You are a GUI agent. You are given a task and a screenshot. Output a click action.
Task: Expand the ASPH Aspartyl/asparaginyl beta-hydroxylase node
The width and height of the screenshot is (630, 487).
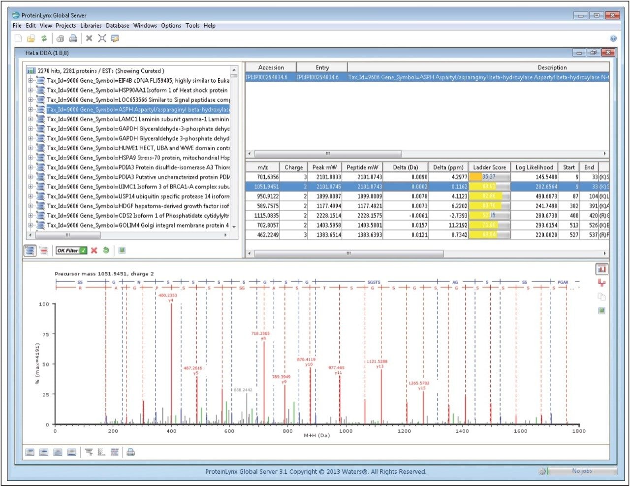tap(31, 109)
